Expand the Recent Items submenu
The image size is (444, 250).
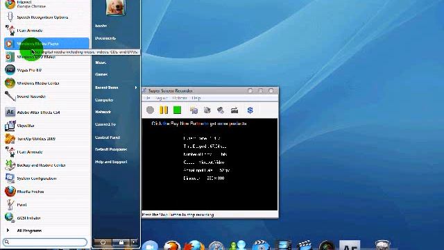click(x=116, y=87)
